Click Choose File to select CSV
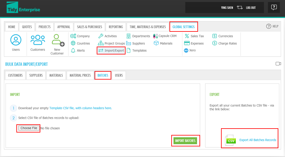The width and height of the screenshot is (285, 157). pos(29,128)
